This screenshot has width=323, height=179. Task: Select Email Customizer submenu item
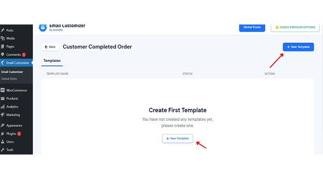pos(12,72)
